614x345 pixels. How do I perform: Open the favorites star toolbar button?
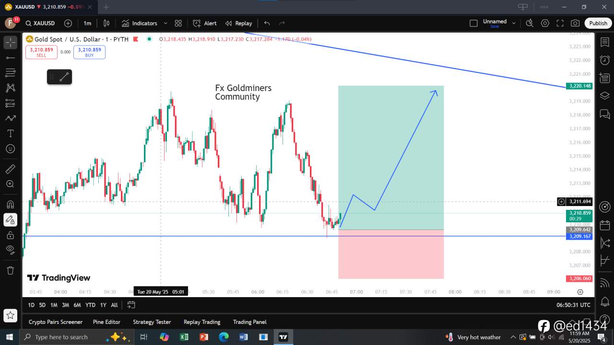[x=11, y=315]
